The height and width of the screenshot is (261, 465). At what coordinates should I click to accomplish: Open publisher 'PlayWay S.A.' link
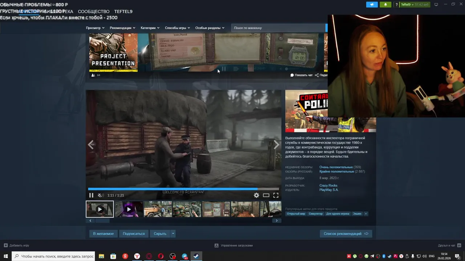(x=329, y=190)
